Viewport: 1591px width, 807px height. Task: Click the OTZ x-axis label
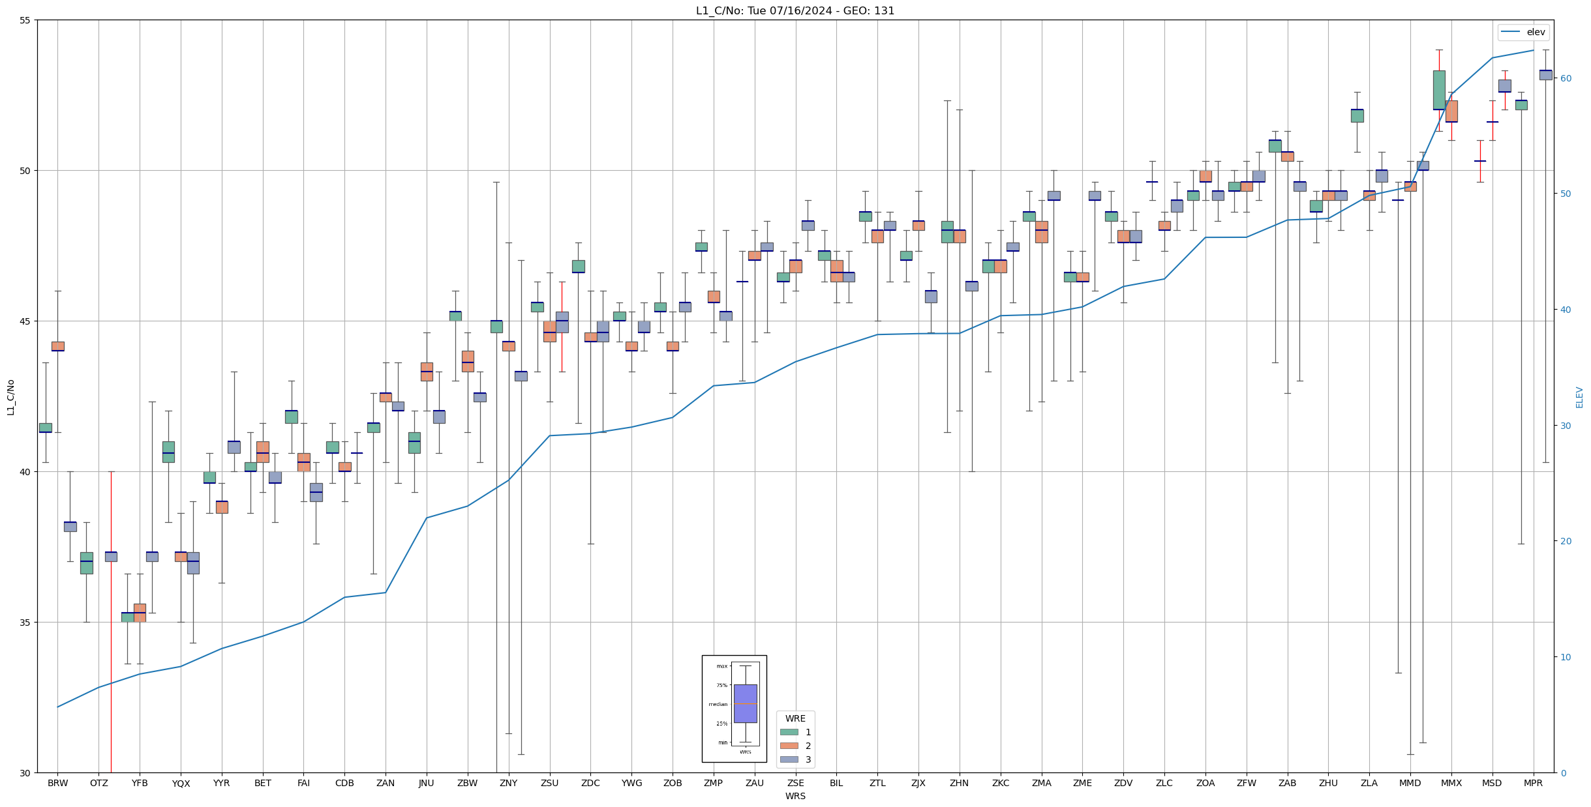pyautogui.click(x=98, y=783)
